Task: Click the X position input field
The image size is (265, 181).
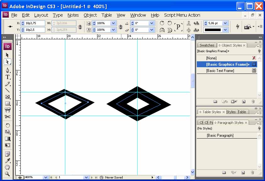Action: click(x=35, y=23)
